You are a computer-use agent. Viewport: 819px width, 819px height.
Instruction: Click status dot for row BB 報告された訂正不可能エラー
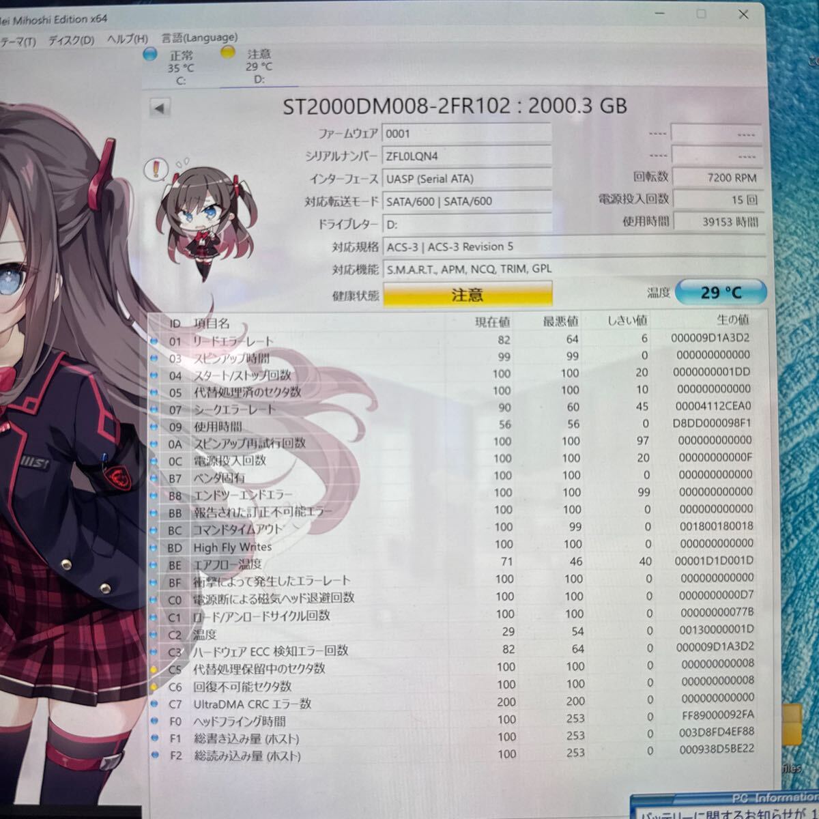click(x=154, y=513)
